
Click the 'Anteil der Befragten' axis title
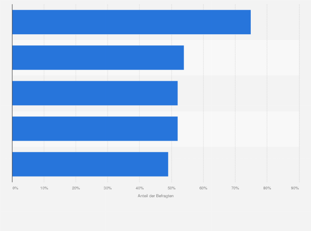click(x=155, y=196)
